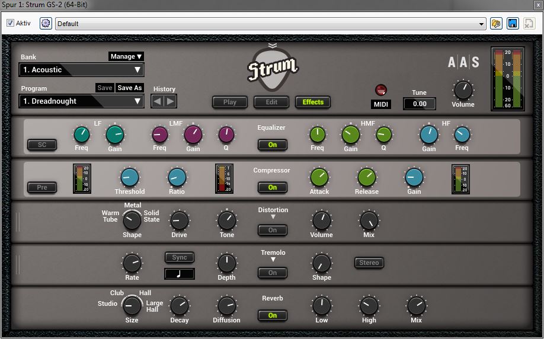Viewport: 544px width, 339px height.
Task: Click the distortion Shape selector knob
Action: point(132,220)
